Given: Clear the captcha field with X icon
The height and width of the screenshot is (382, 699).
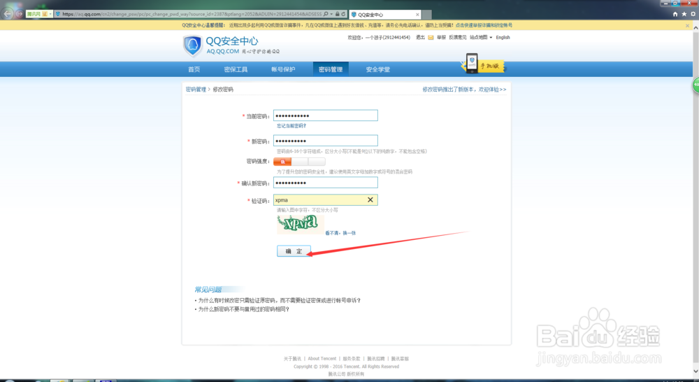Looking at the screenshot, I should pyautogui.click(x=370, y=200).
